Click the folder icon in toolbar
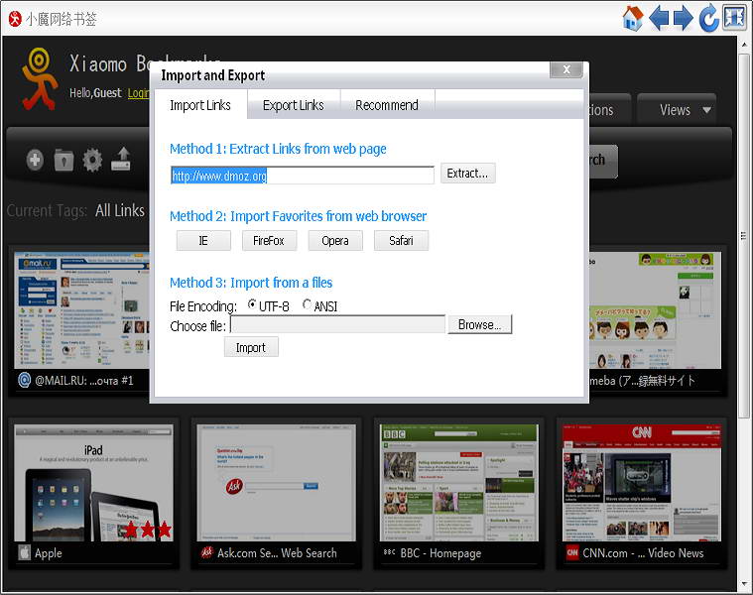753x595 pixels. click(63, 160)
